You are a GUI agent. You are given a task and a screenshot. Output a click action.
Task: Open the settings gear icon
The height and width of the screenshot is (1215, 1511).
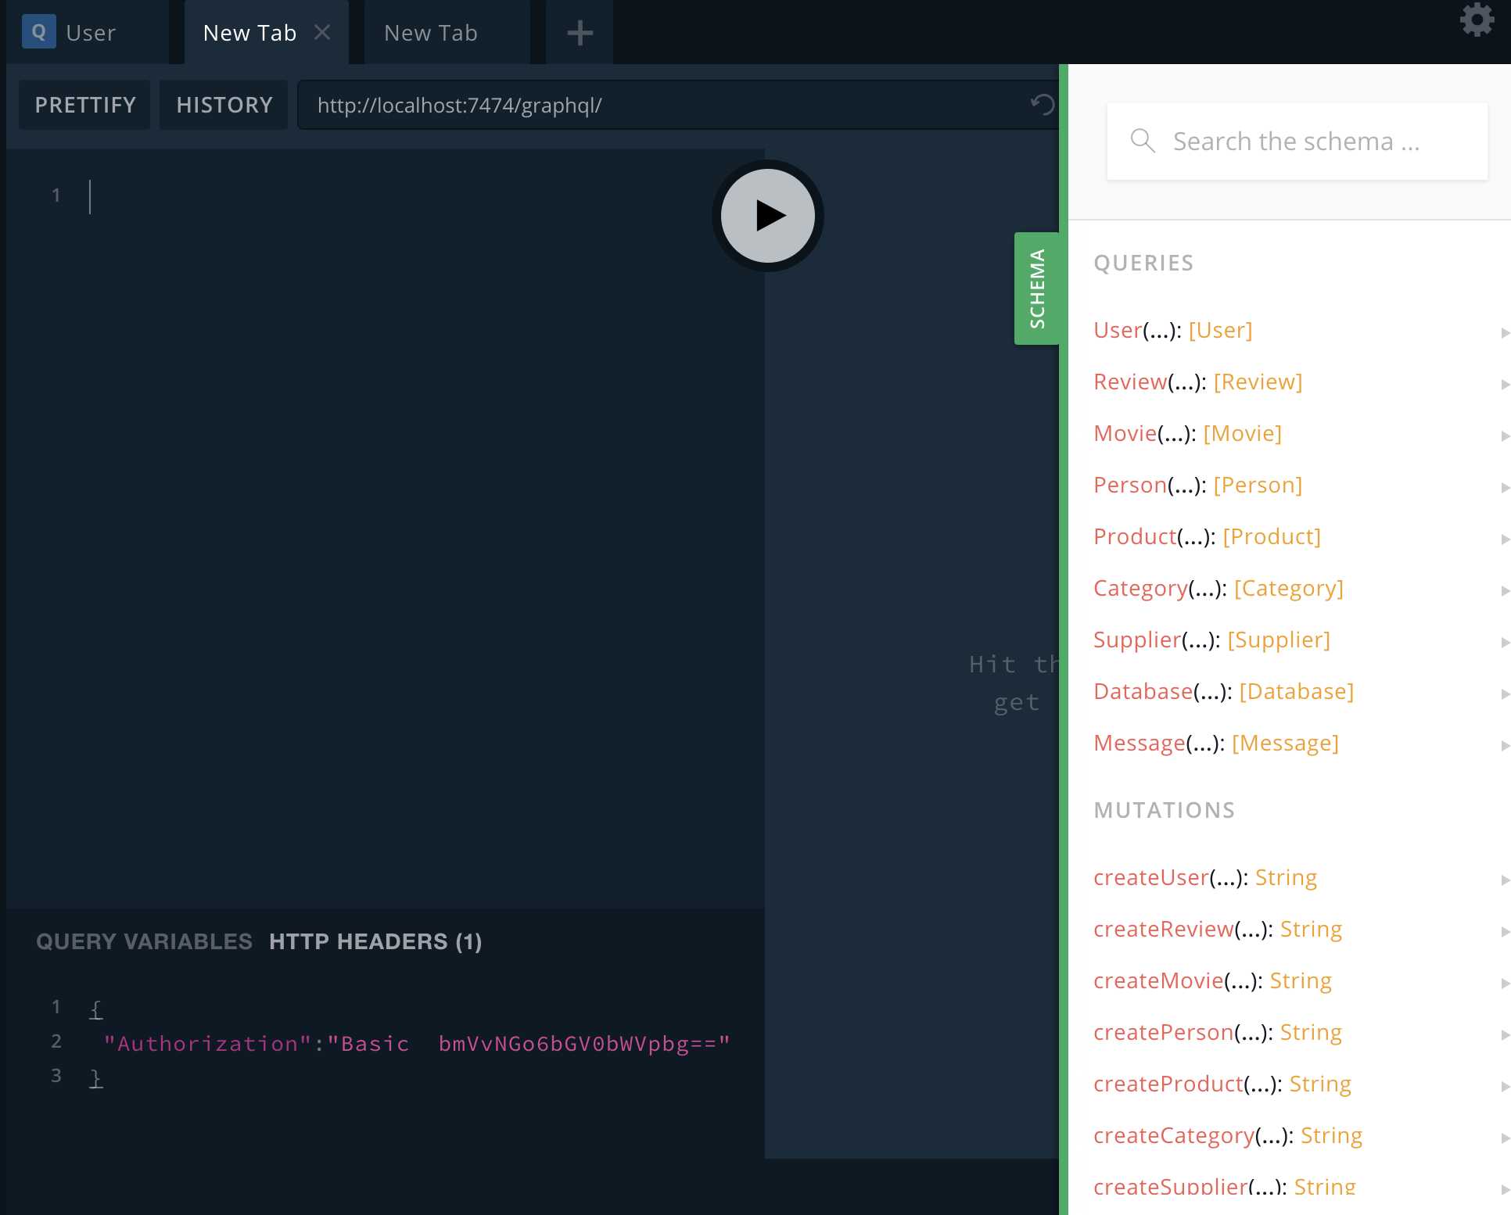1476,20
